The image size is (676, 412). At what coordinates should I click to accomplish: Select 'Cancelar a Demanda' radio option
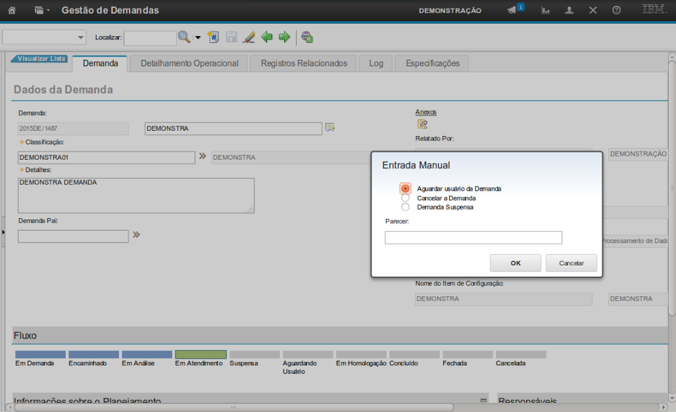406,198
